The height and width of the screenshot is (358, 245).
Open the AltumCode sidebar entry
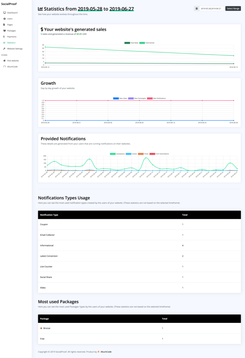(x=12, y=67)
